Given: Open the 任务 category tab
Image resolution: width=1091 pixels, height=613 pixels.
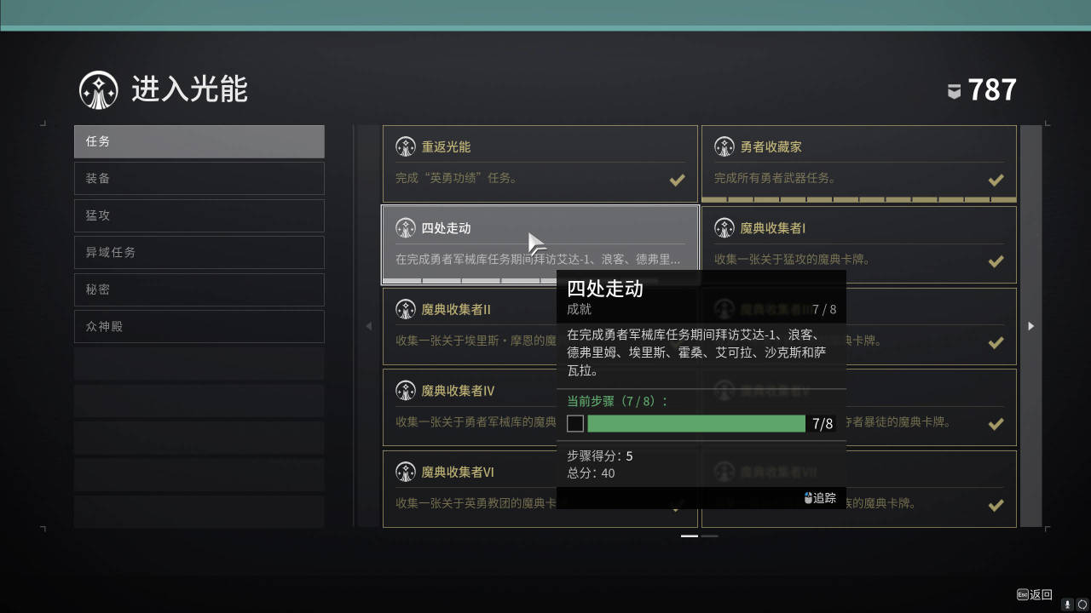Looking at the screenshot, I should (199, 141).
